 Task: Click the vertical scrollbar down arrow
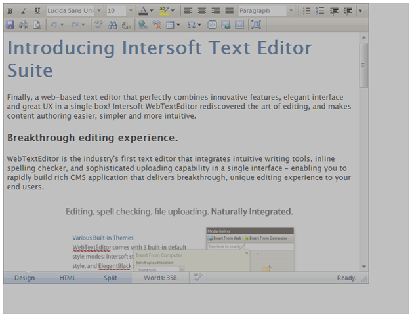click(x=363, y=267)
